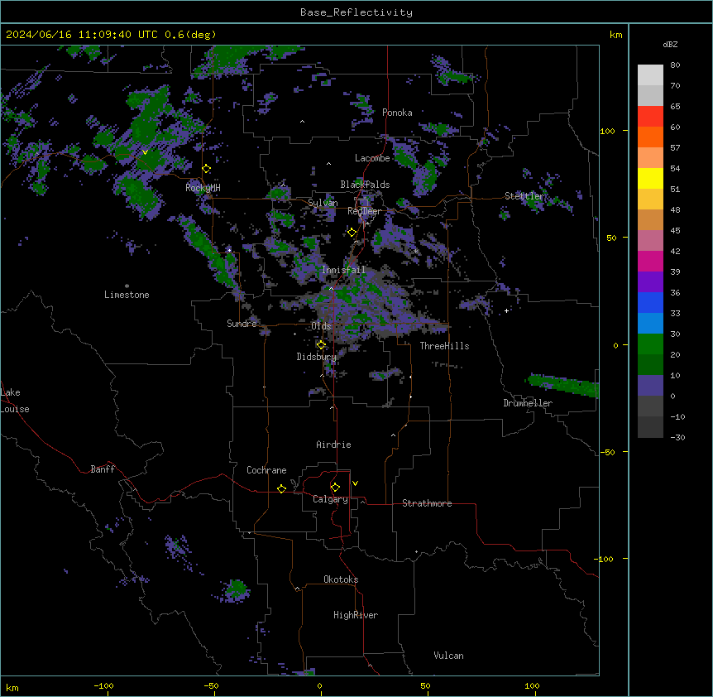713x697 pixels.
Task: Select the yellow diamond marker under Cochrane
Action: click(x=281, y=488)
